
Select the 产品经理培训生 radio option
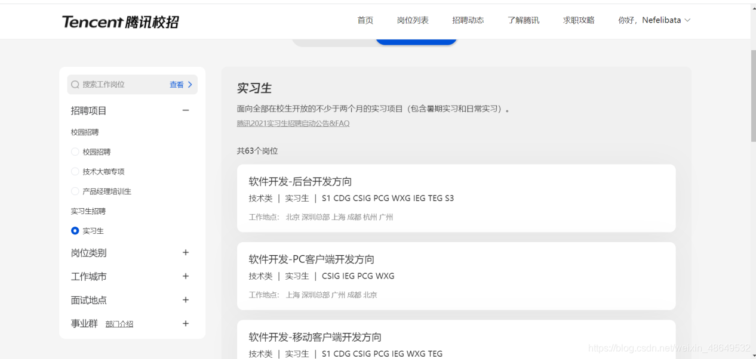pyautogui.click(x=75, y=191)
